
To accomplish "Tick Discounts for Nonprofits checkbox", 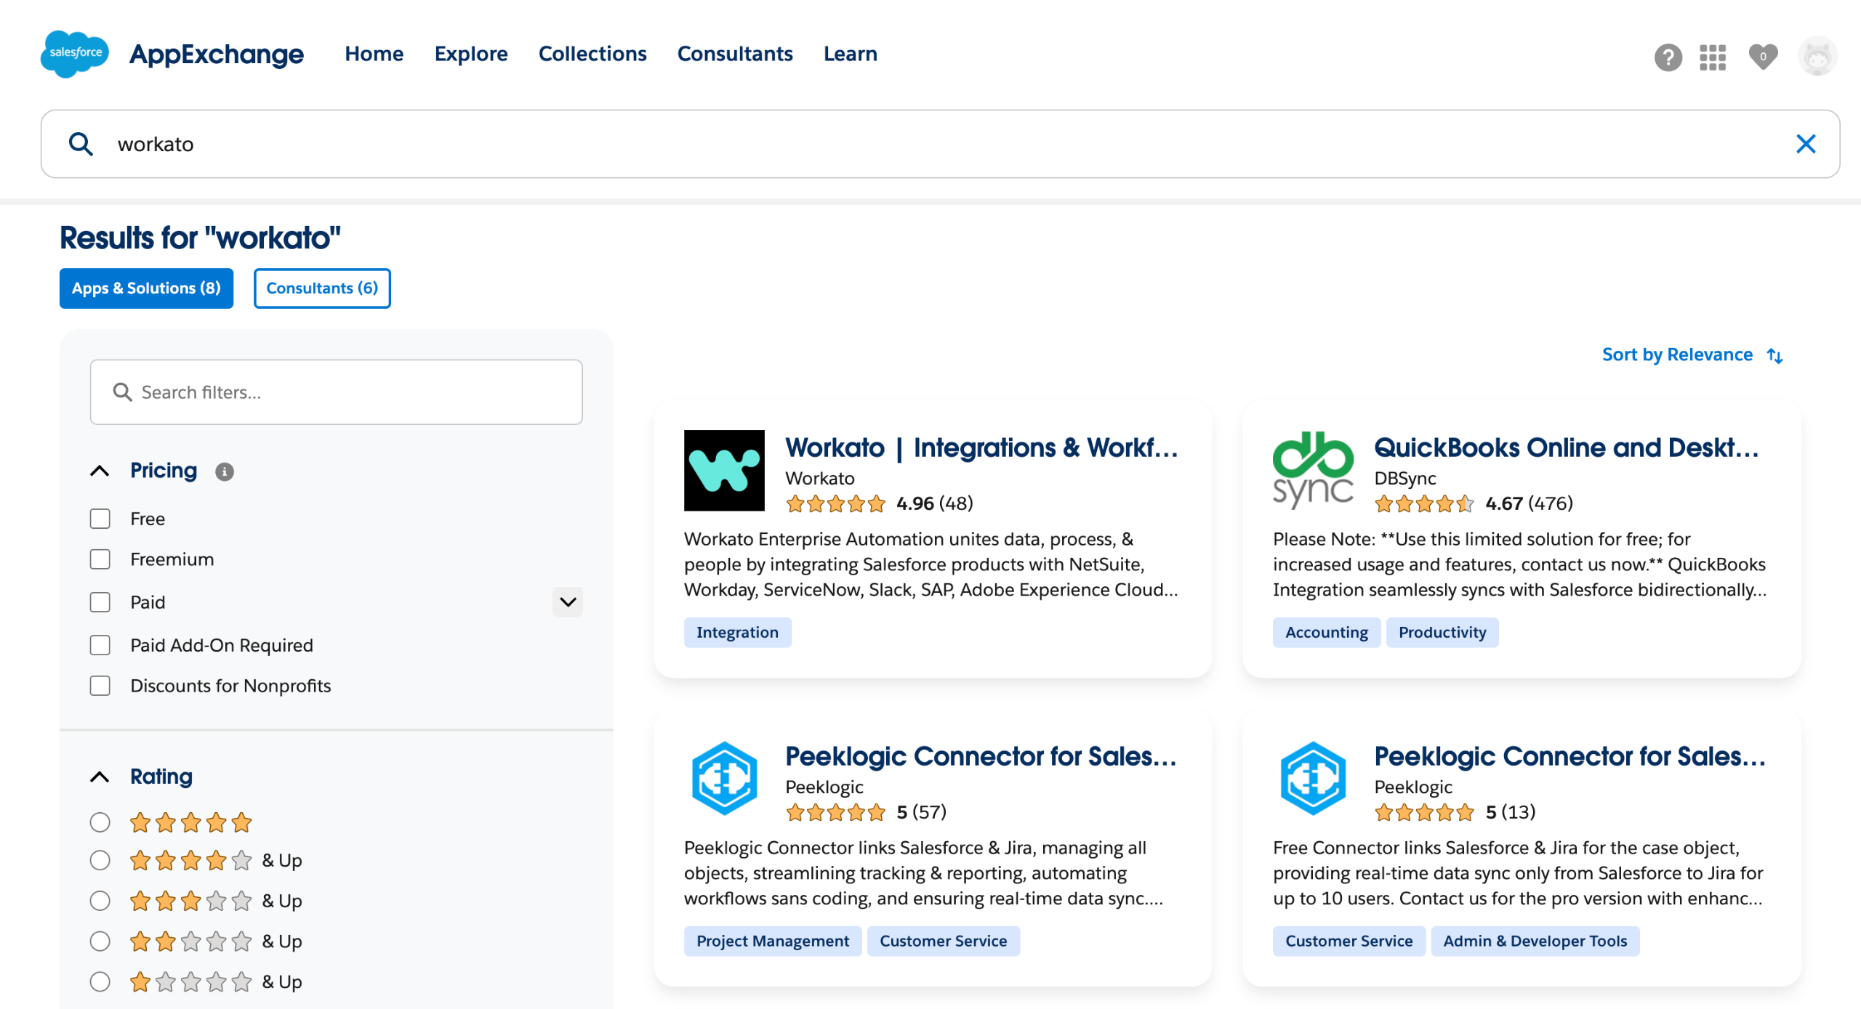I will pyautogui.click(x=100, y=686).
